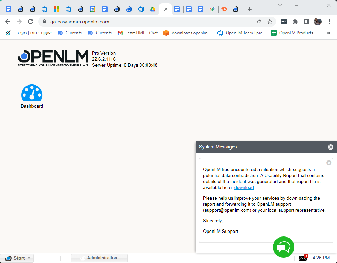Viewport: 337px width, 263px height.
Task: Open the green live chat bubble
Action: pyautogui.click(x=283, y=247)
